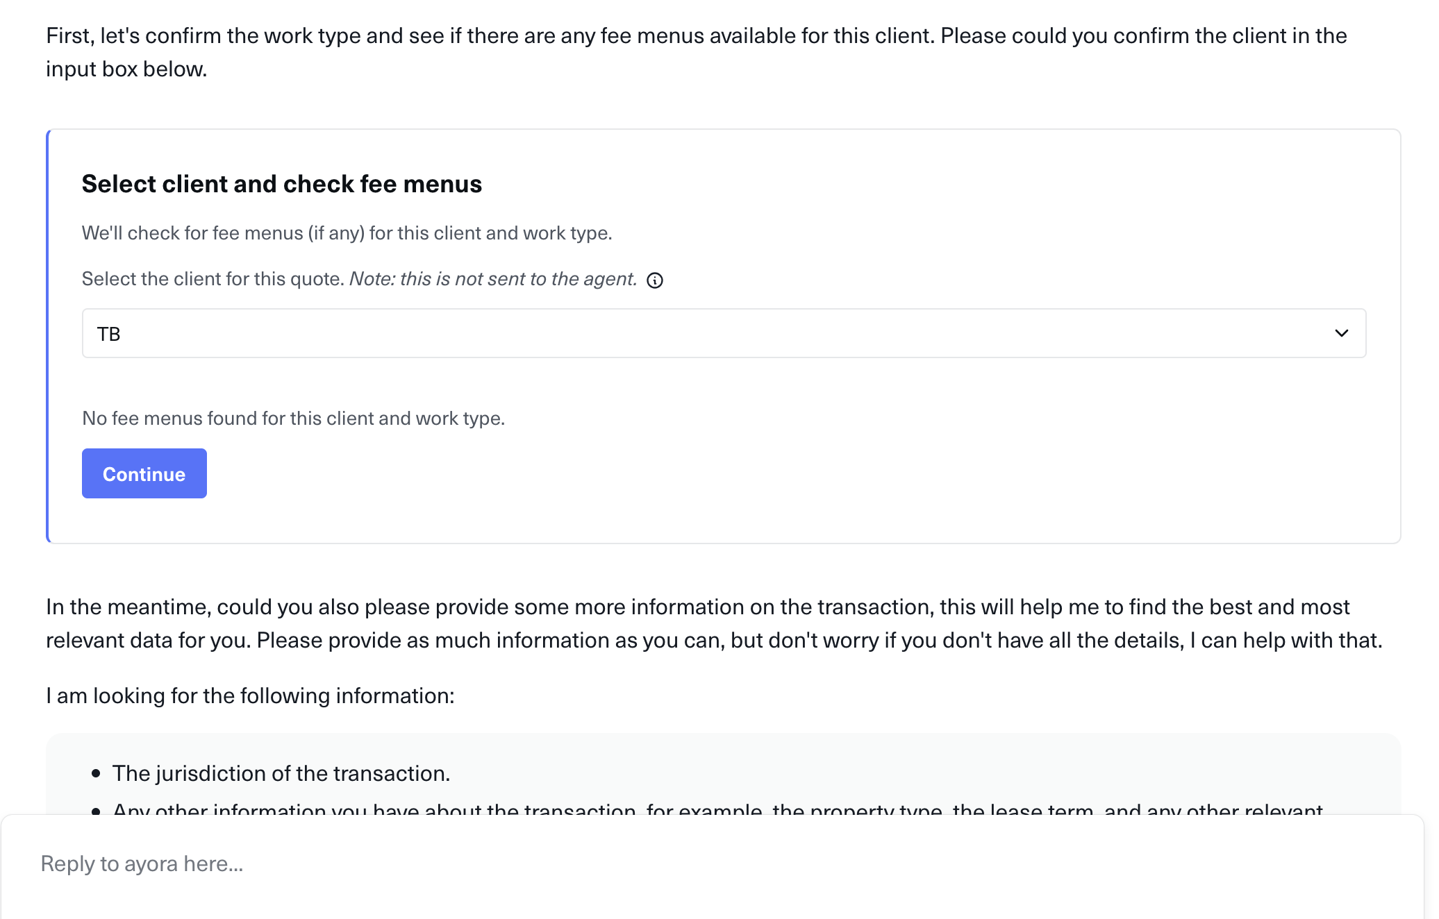Click the 'I am looking for the following' line

click(250, 696)
